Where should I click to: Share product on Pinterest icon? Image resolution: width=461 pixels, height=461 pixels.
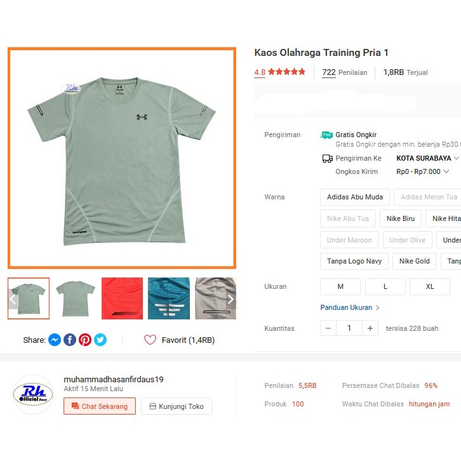coord(85,340)
